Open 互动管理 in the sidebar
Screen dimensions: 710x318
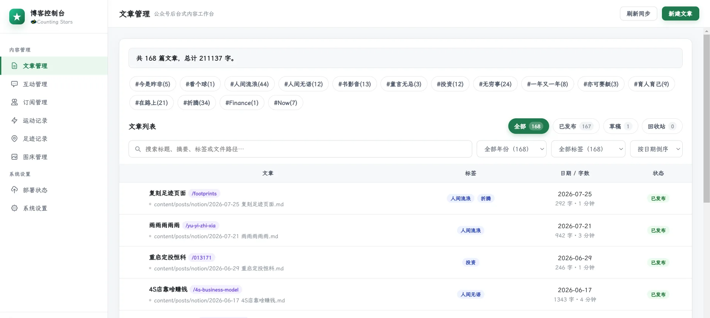coord(54,84)
